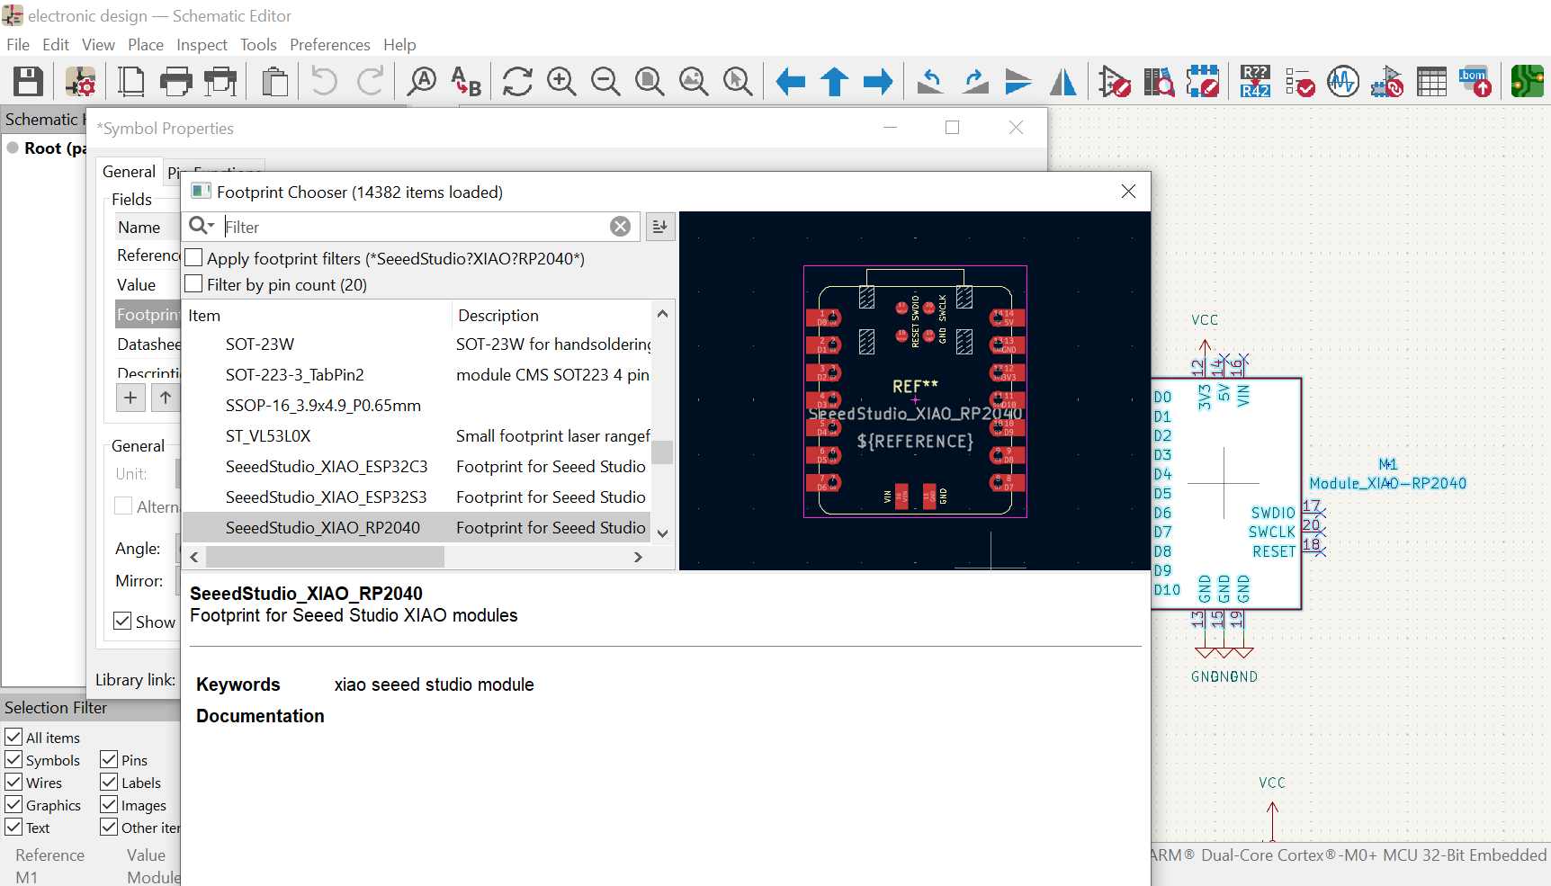
Task: Toggle Symbols selection filter checkbox
Action: tap(13, 759)
